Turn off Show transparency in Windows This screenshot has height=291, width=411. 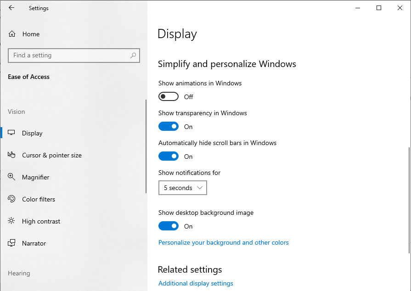tap(168, 127)
